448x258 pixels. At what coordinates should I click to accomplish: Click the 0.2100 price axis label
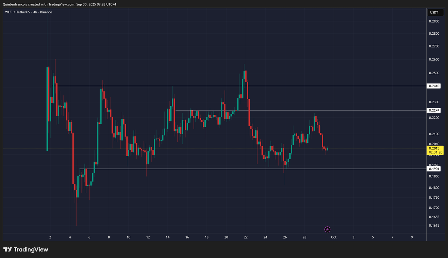tap(434, 134)
